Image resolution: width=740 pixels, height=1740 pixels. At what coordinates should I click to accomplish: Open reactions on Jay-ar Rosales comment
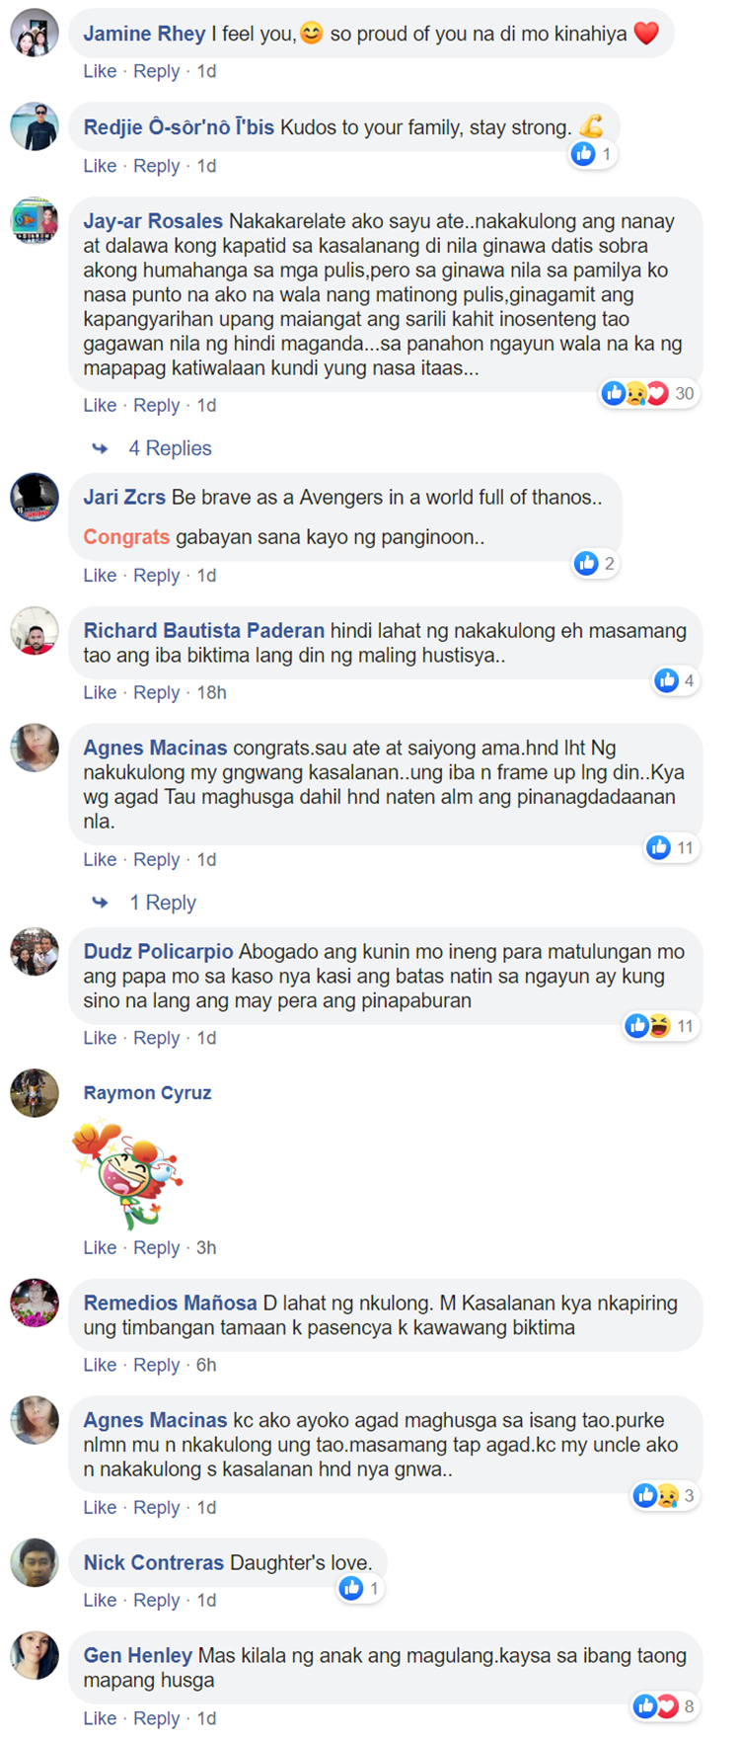coord(649,393)
